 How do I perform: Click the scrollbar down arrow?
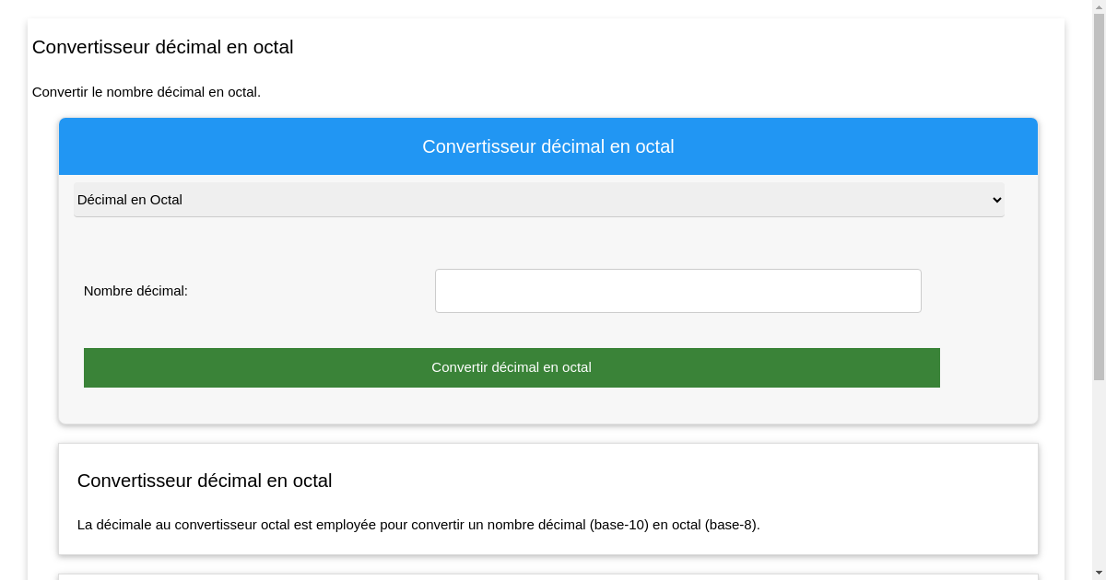tap(1099, 574)
